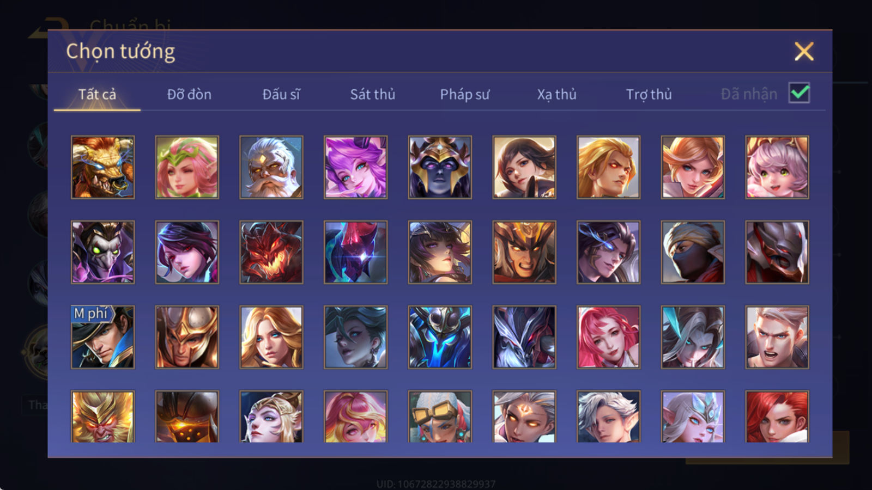Switch to the 'Trợ thủ' tab
This screenshot has height=490, width=872.
pos(649,94)
